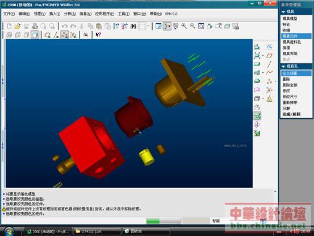Click the Print icon in toolbar
This screenshot has height=236, width=314.
point(35,26)
